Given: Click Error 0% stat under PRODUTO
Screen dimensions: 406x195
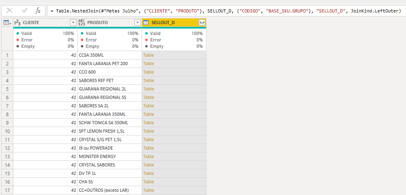Looking at the screenshot, I should pyautogui.click(x=109, y=40).
